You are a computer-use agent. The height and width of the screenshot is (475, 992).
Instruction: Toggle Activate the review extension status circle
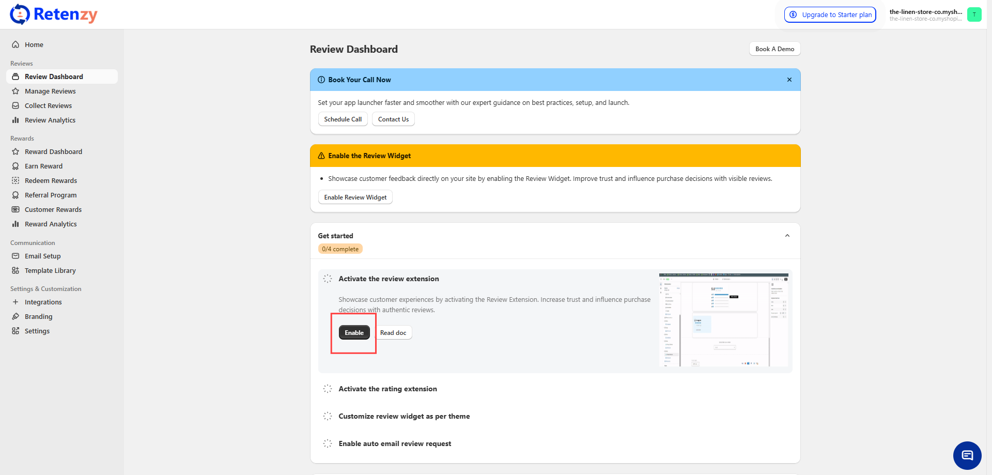click(x=328, y=279)
